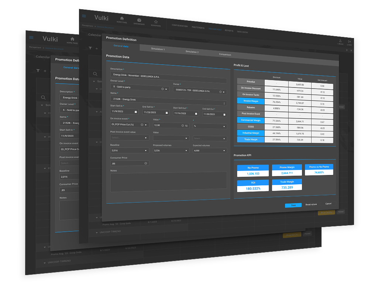Image resolution: width=378 pixels, height=288 pixels.
Task: Click the Consumer Price field in the back window
Action: click(69, 190)
